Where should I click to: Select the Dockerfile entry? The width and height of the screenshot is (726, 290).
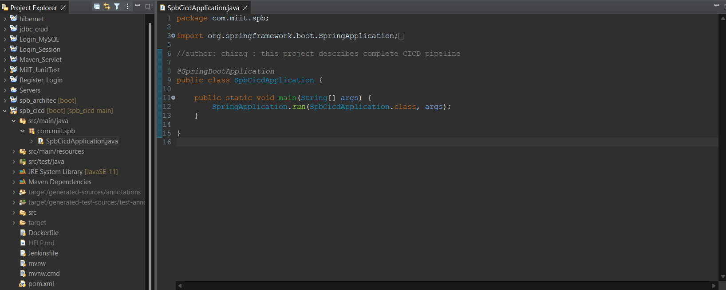(43, 233)
